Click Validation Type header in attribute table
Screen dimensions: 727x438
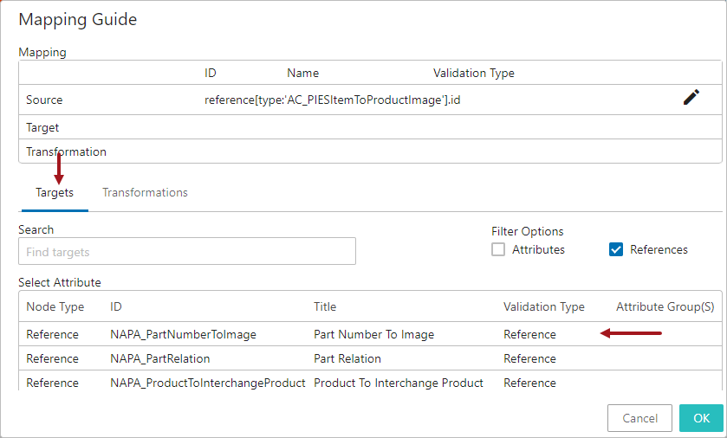tap(544, 306)
